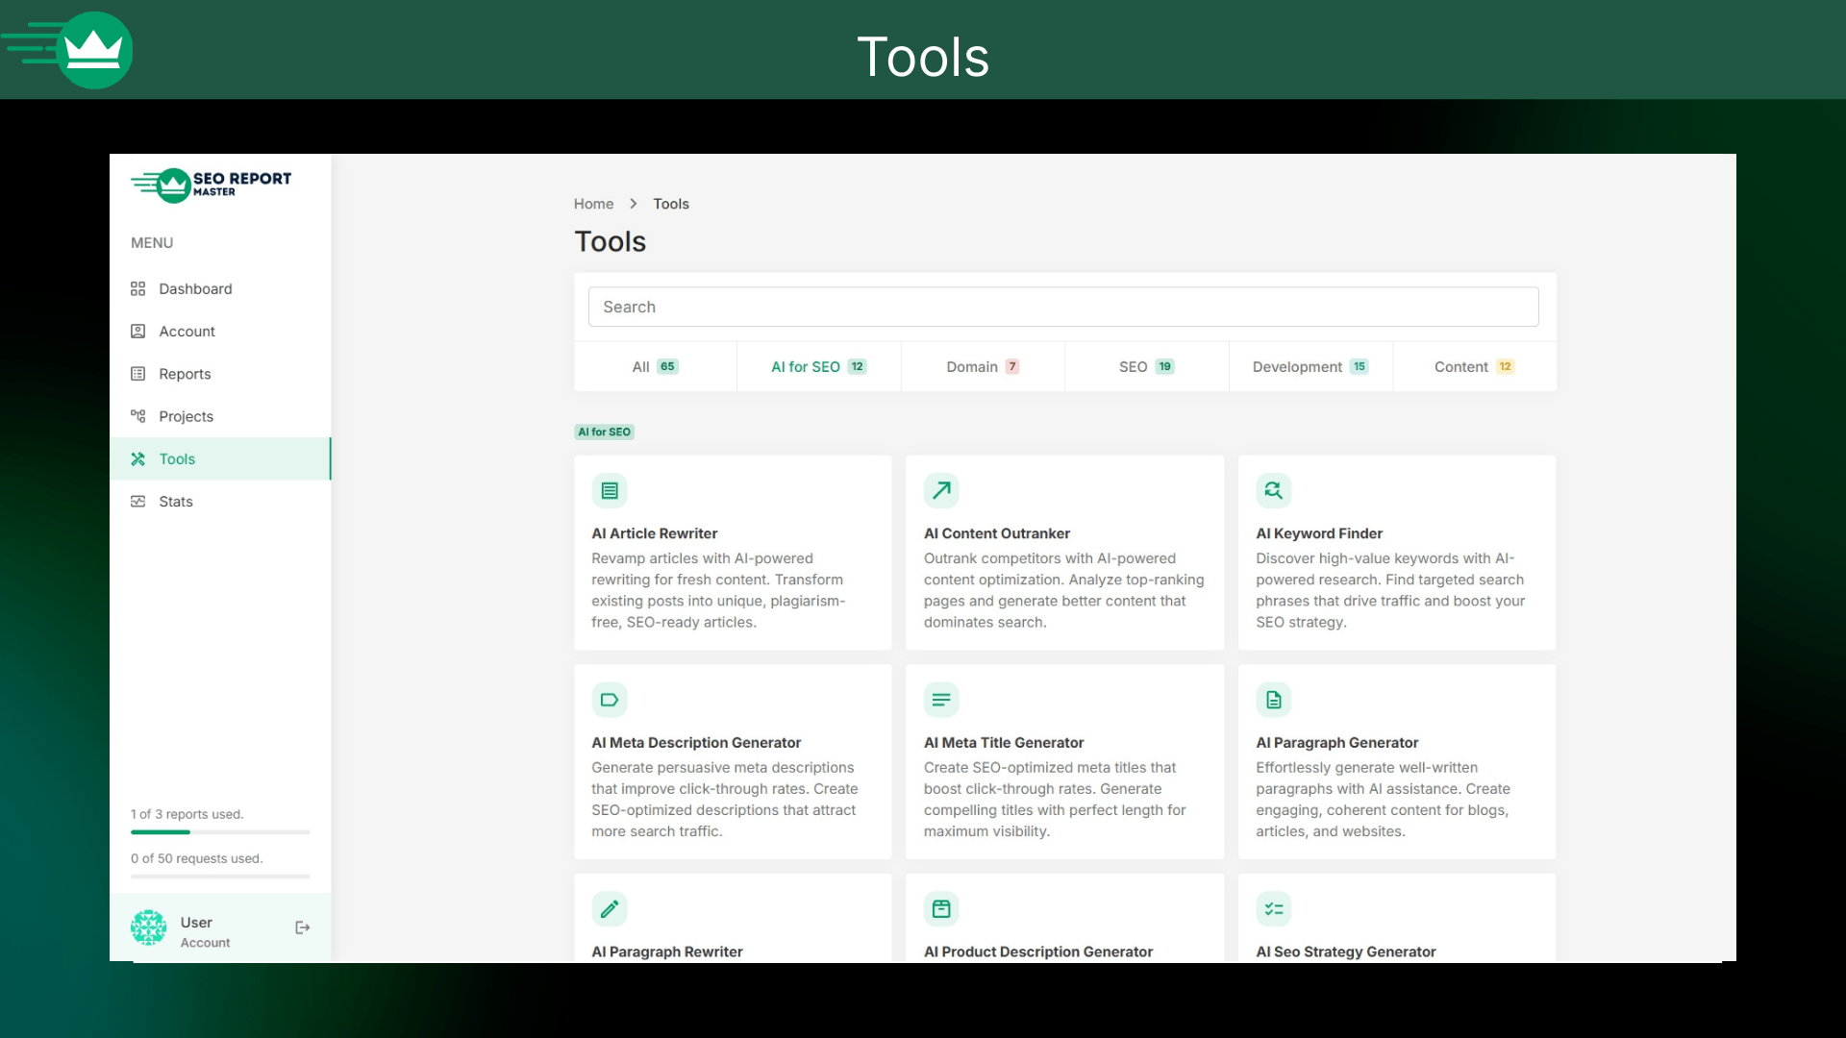Open the AI Seo Strategy Generator tool
This screenshot has width=1846, height=1038.
pyautogui.click(x=1345, y=951)
